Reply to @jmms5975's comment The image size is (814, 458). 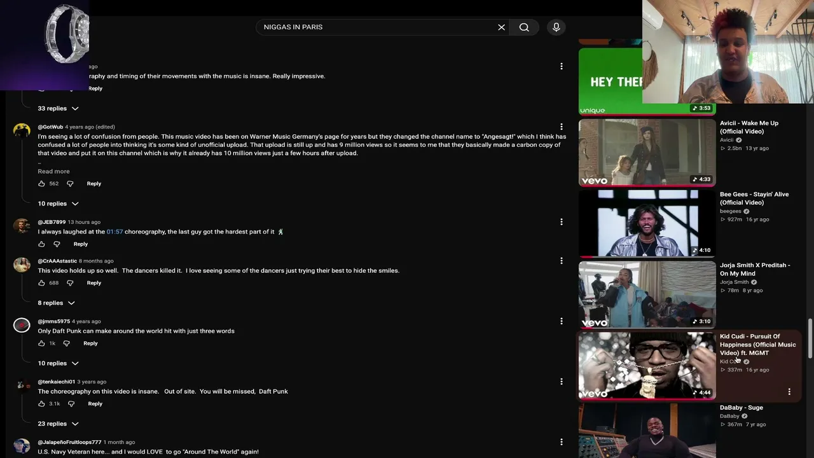[90, 343]
